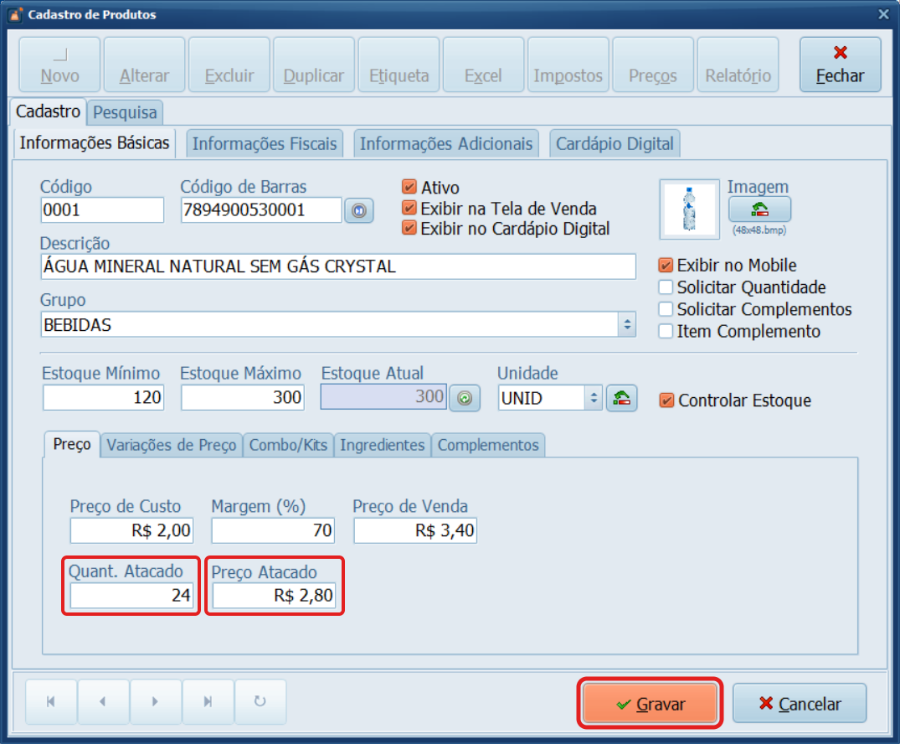The image size is (900, 744).
Task: Open the Pesquisa tab
Action: [x=125, y=112]
